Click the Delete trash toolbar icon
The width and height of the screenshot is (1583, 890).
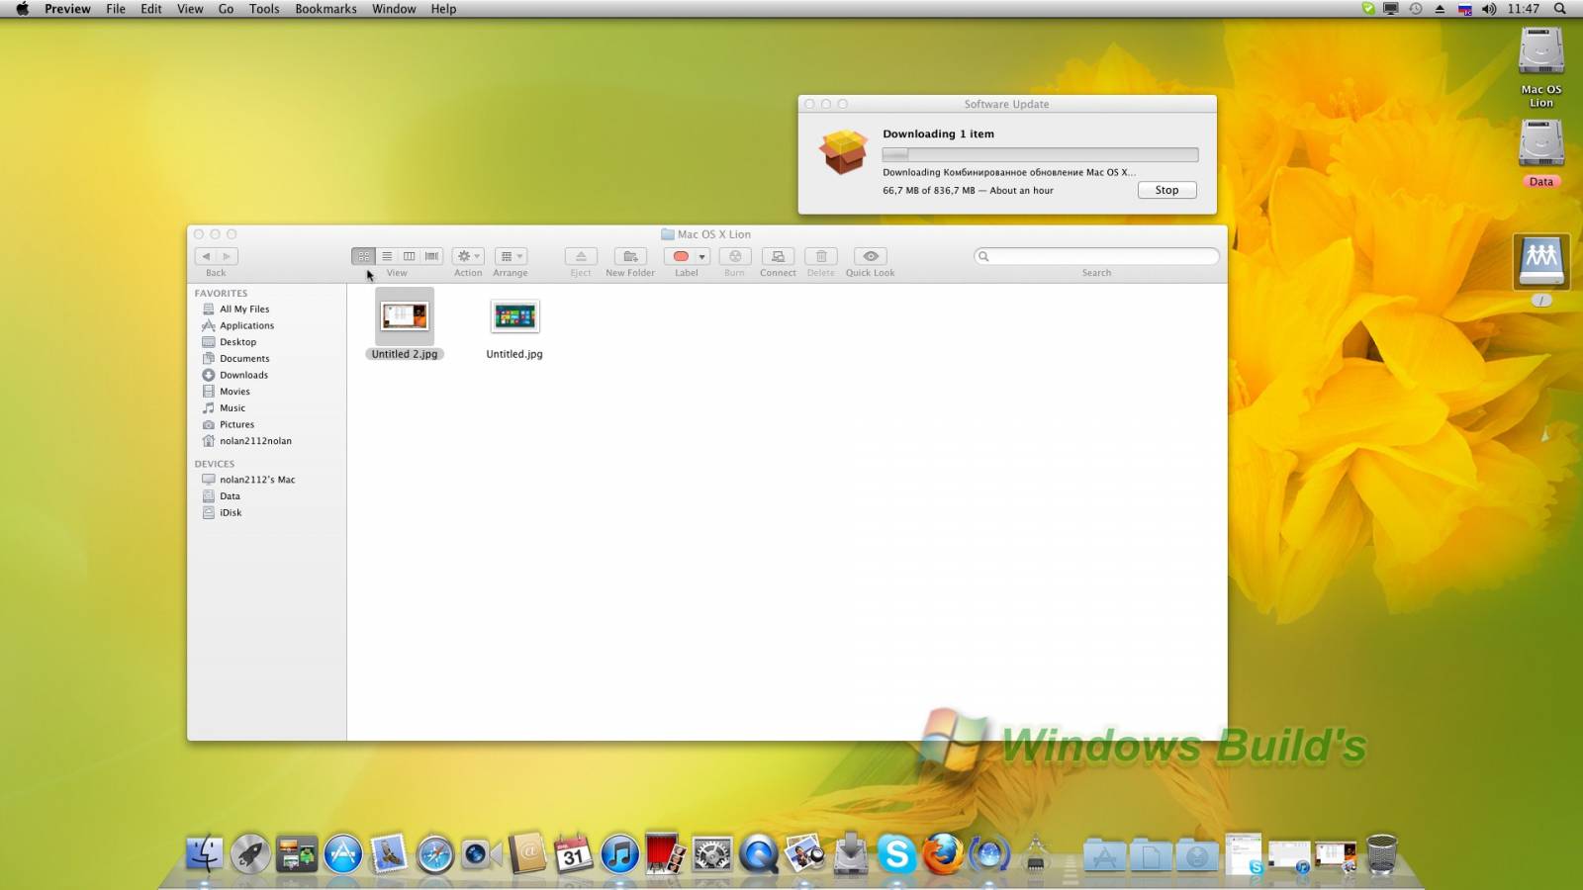820,256
